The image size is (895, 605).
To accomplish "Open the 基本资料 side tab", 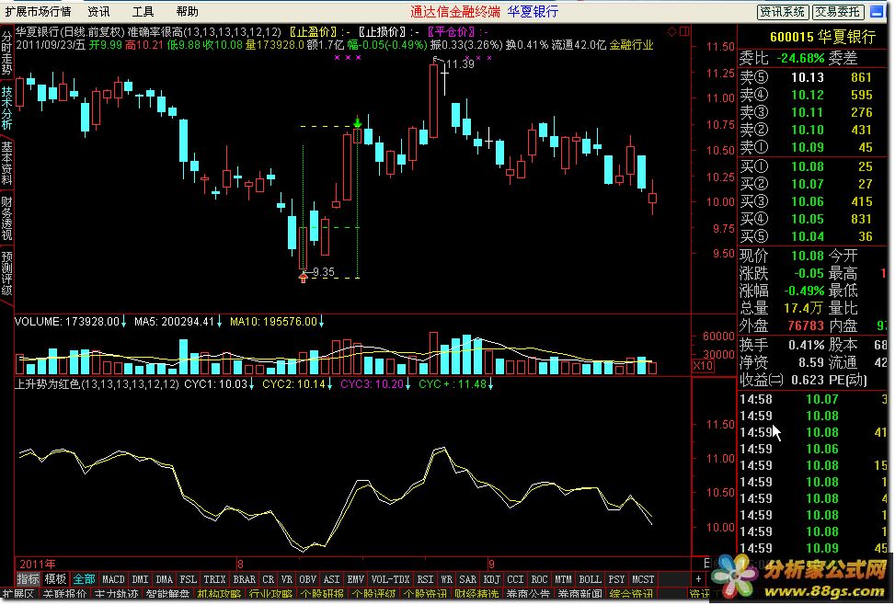I will [6, 164].
